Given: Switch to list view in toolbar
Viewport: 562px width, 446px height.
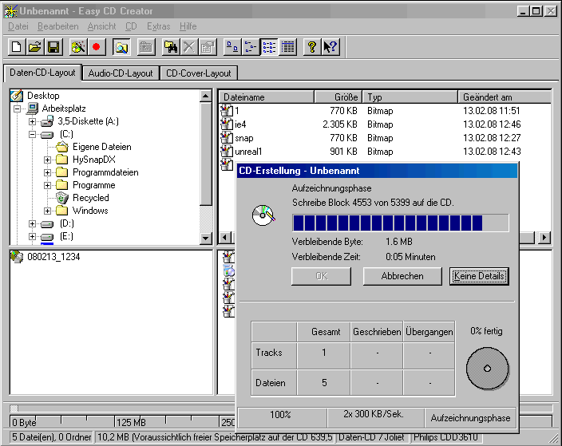Looking at the screenshot, I should point(270,47).
